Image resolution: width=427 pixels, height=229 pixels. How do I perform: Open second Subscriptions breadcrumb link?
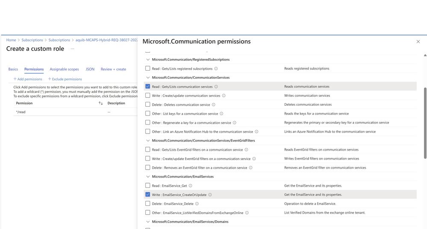tap(59, 40)
